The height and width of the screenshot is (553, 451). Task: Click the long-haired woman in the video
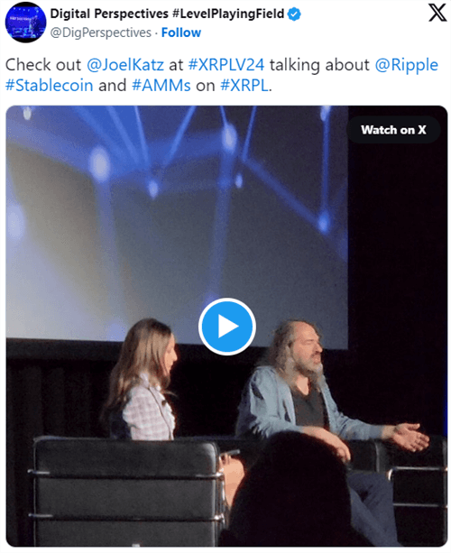144,379
